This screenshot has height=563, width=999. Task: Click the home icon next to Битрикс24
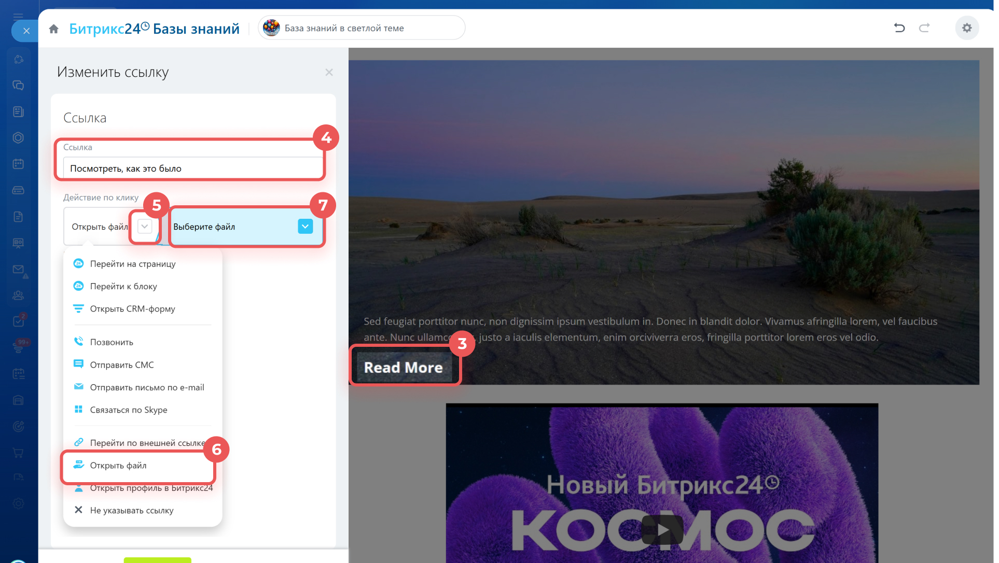pos(53,29)
